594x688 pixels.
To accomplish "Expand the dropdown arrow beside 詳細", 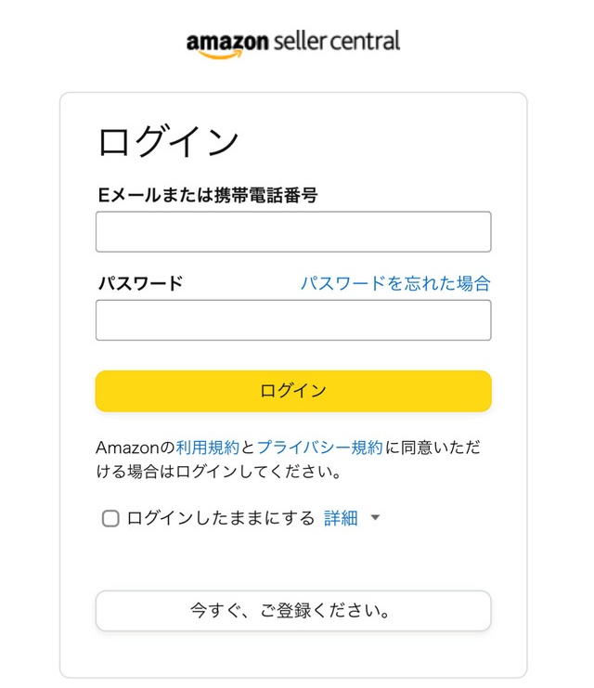I will pos(375,519).
